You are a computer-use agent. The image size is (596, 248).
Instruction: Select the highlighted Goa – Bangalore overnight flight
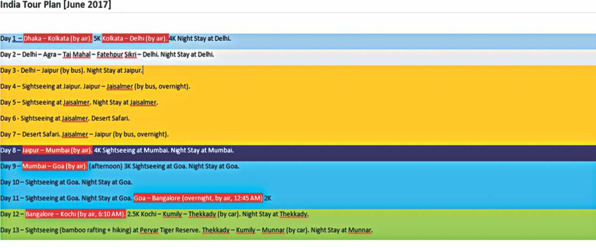pos(198,198)
